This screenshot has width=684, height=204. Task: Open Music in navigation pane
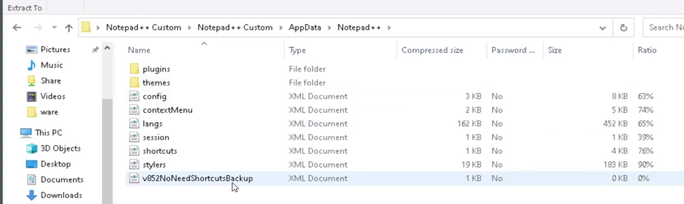tap(51, 65)
